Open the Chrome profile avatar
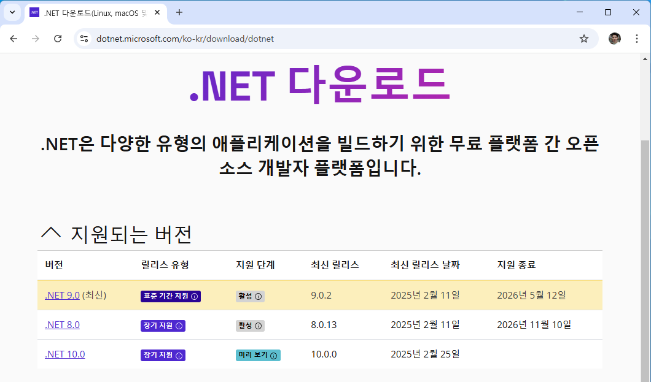Viewport: 651px width, 382px height. tap(614, 38)
